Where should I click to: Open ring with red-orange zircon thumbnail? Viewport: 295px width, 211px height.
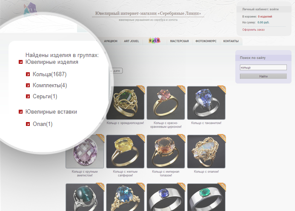tap(166, 103)
